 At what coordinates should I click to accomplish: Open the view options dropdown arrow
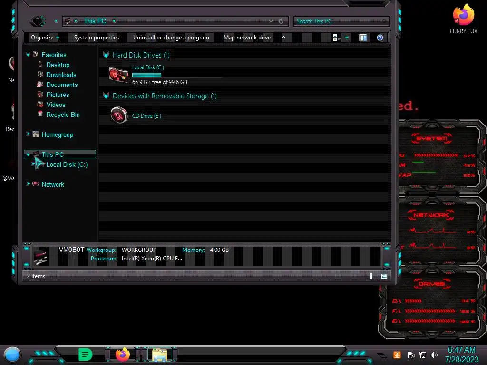pos(347,38)
